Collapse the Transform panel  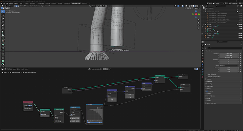coord(208,51)
